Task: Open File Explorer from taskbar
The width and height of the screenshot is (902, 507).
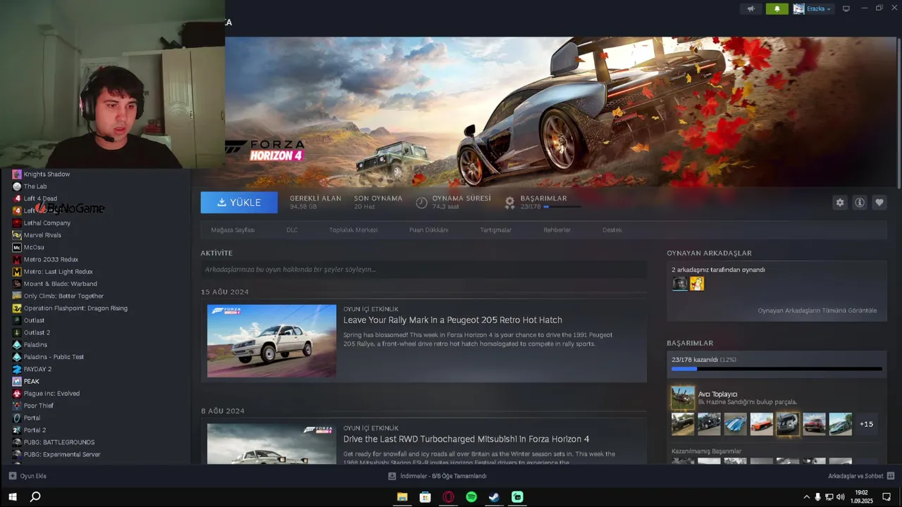Action: pos(402,497)
